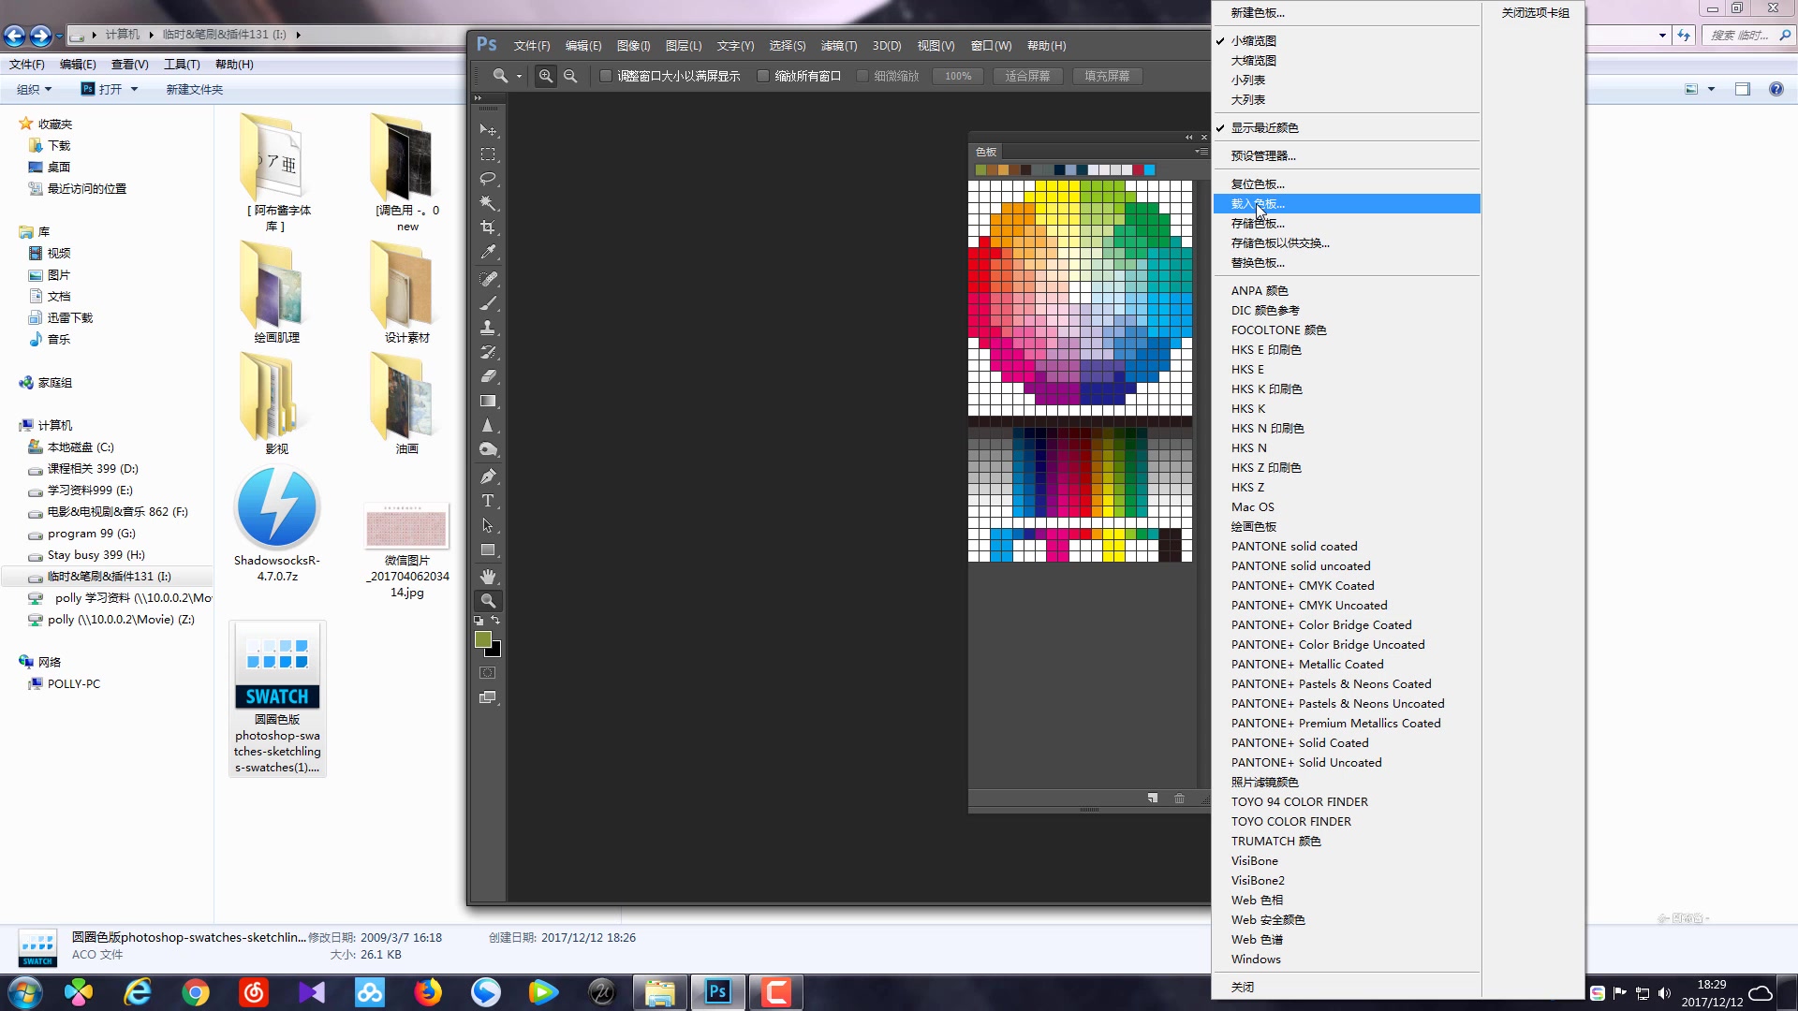The width and height of the screenshot is (1798, 1011).
Task: Select the Rectangle shape tool
Action: click(x=488, y=550)
